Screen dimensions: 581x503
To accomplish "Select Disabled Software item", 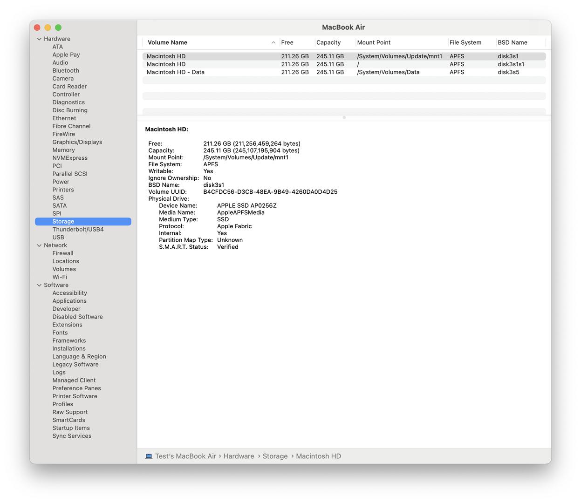I will [x=77, y=317].
